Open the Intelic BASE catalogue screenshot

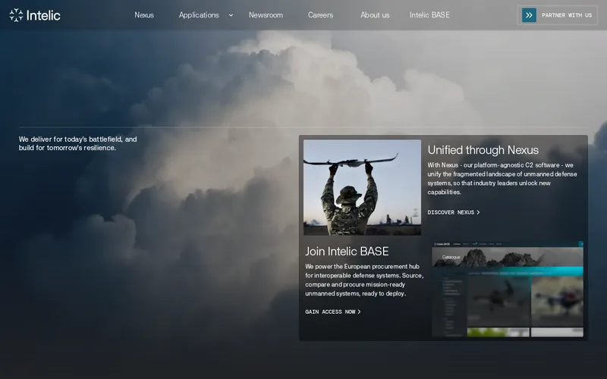click(x=508, y=289)
